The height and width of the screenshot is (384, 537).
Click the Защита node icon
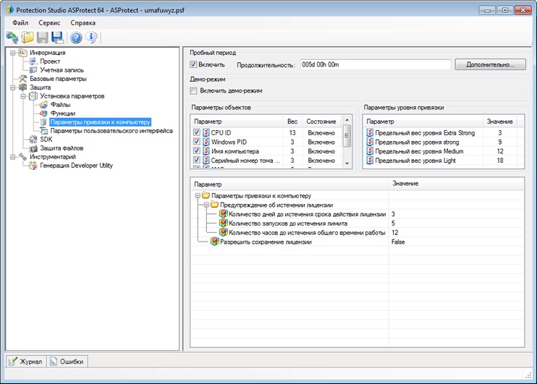click(22, 88)
